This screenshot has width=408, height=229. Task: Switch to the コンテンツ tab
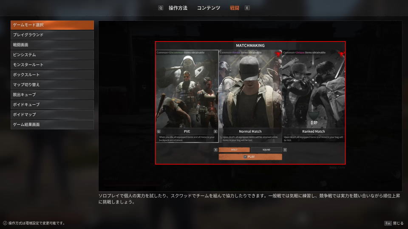pyautogui.click(x=208, y=8)
